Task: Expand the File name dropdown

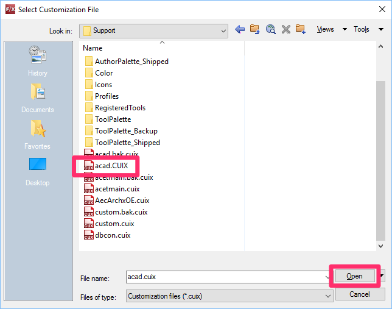Action: 327,277
